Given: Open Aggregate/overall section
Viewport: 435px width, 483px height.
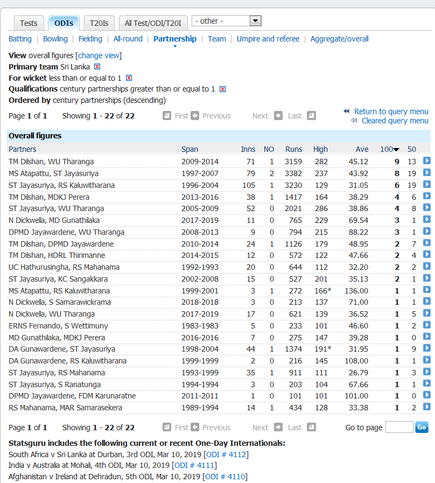Looking at the screenshot, I should click(340, 39).
